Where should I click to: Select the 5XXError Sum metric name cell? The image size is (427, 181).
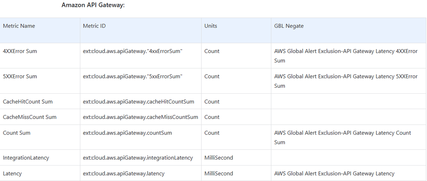click(x=20, y=77)
